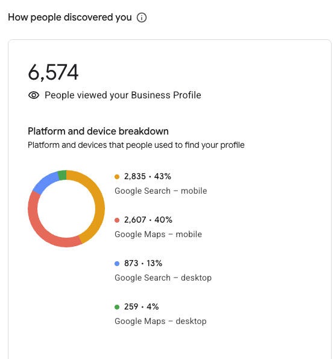Click the blue Google Search desktop legend dot
The image size is (334, 359).
pos(117,264)
